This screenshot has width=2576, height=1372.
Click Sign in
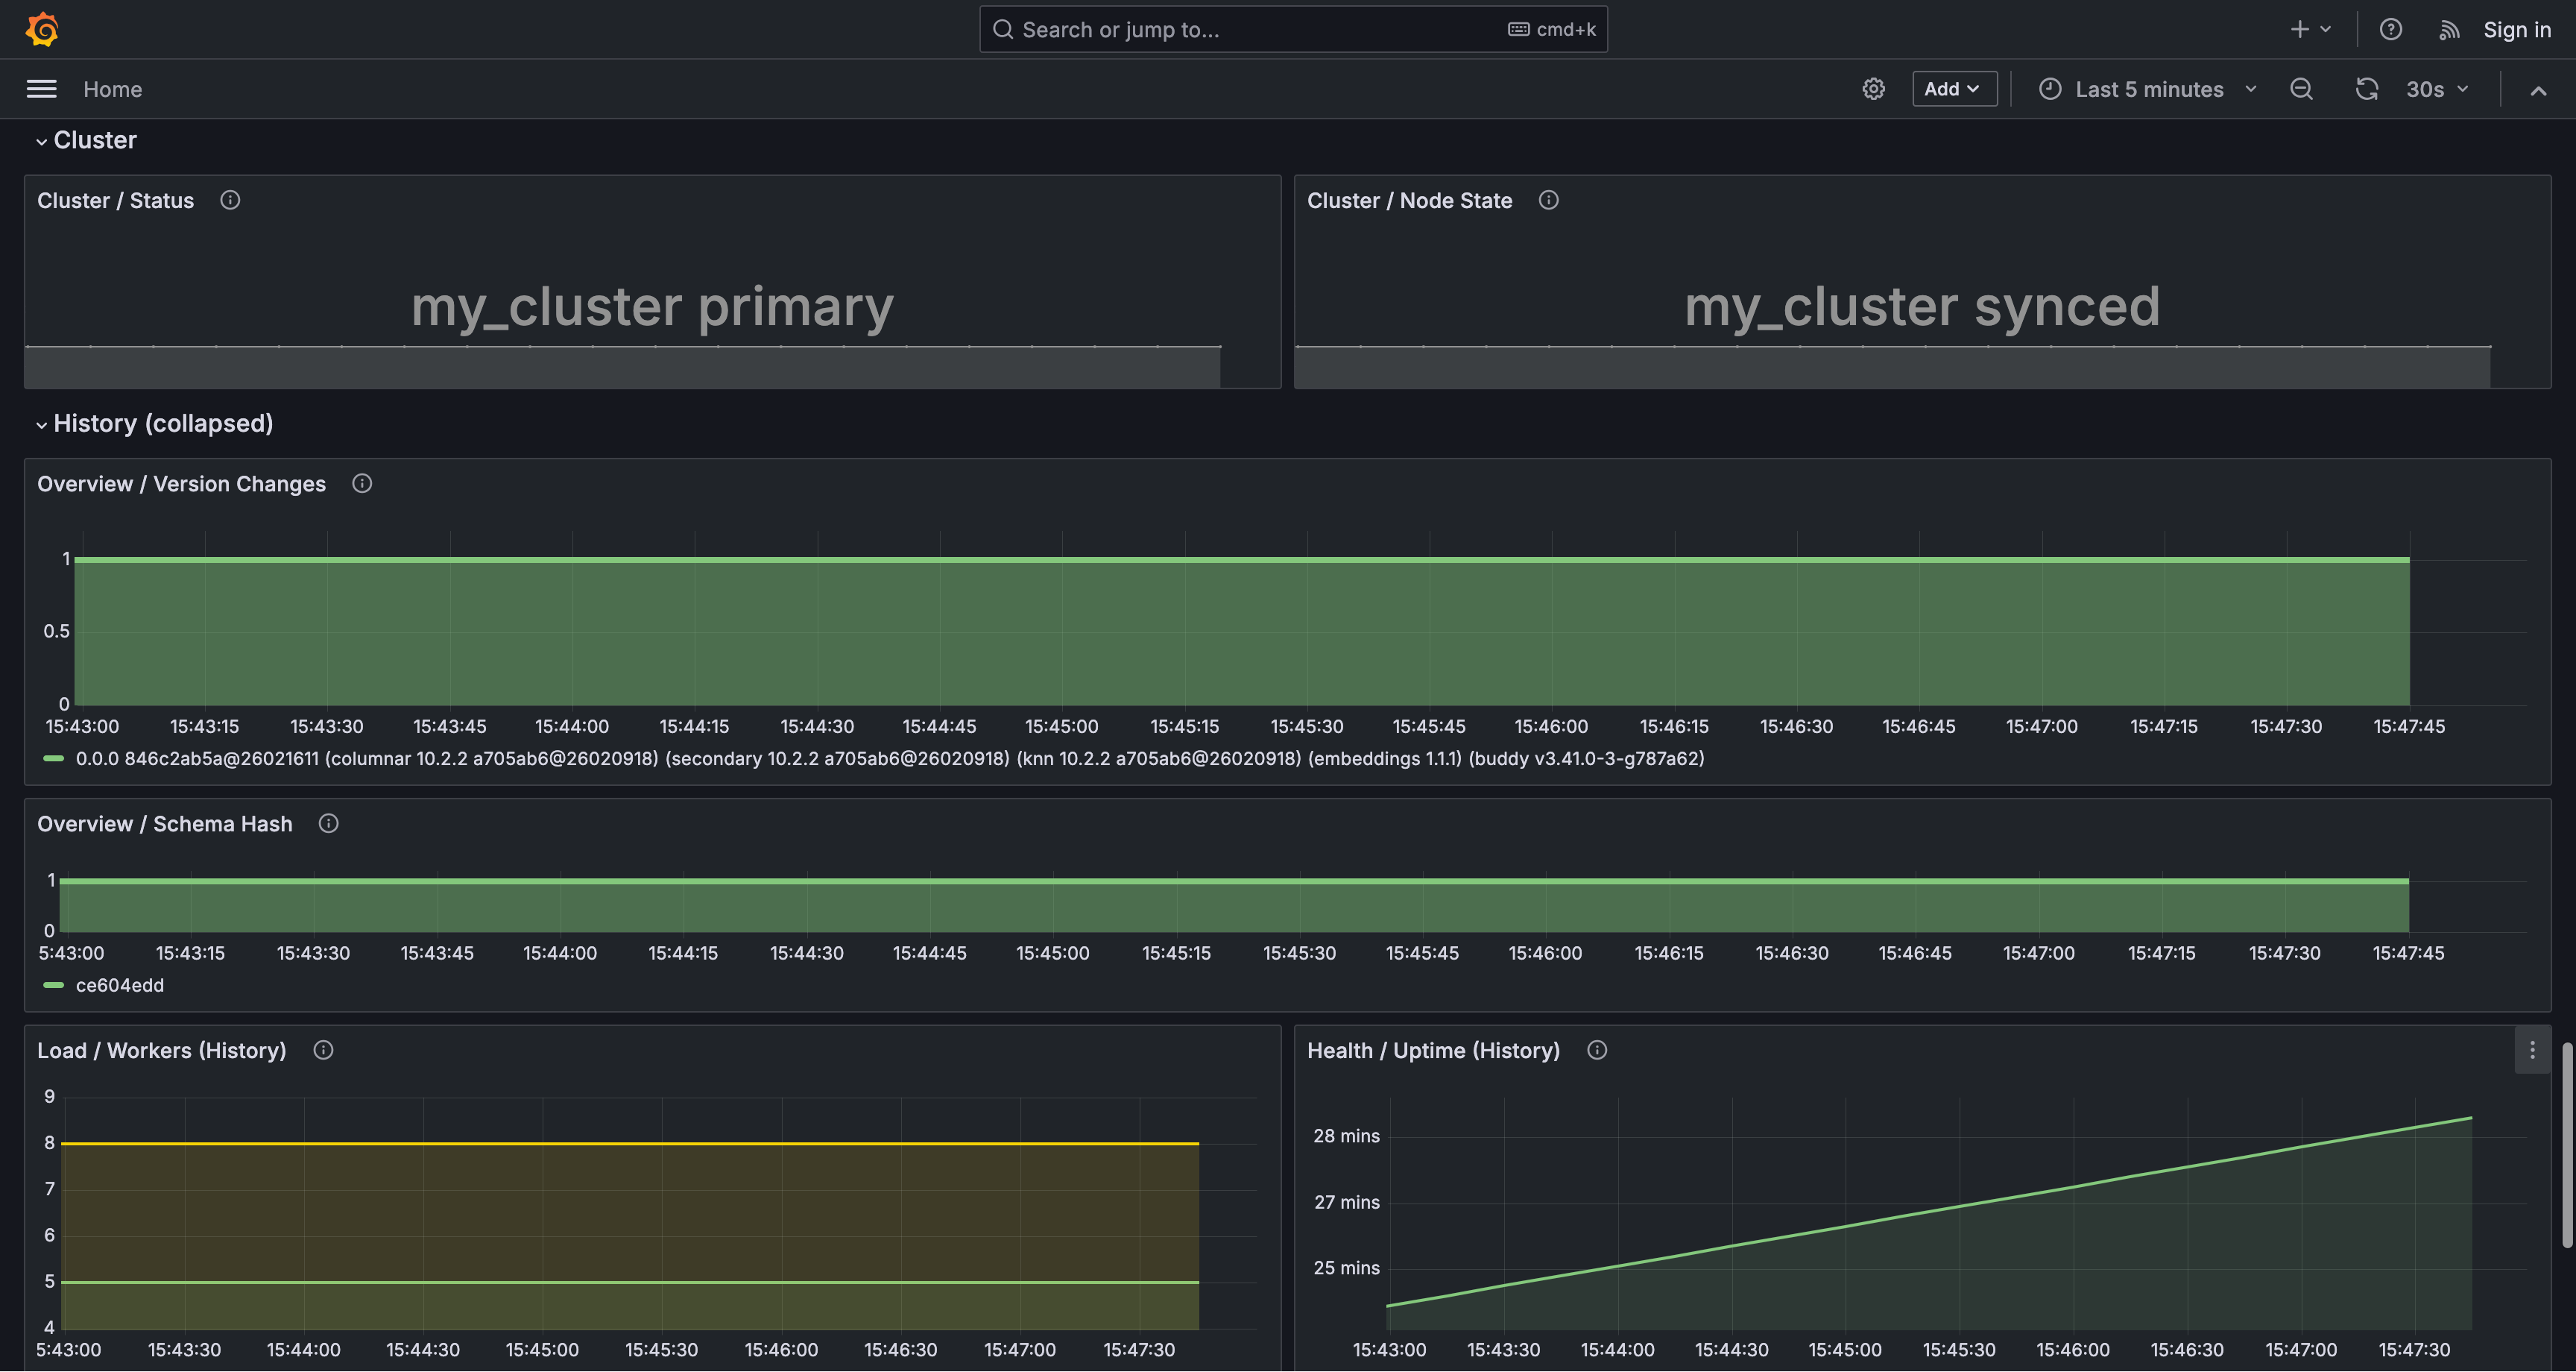(2516, 30)
